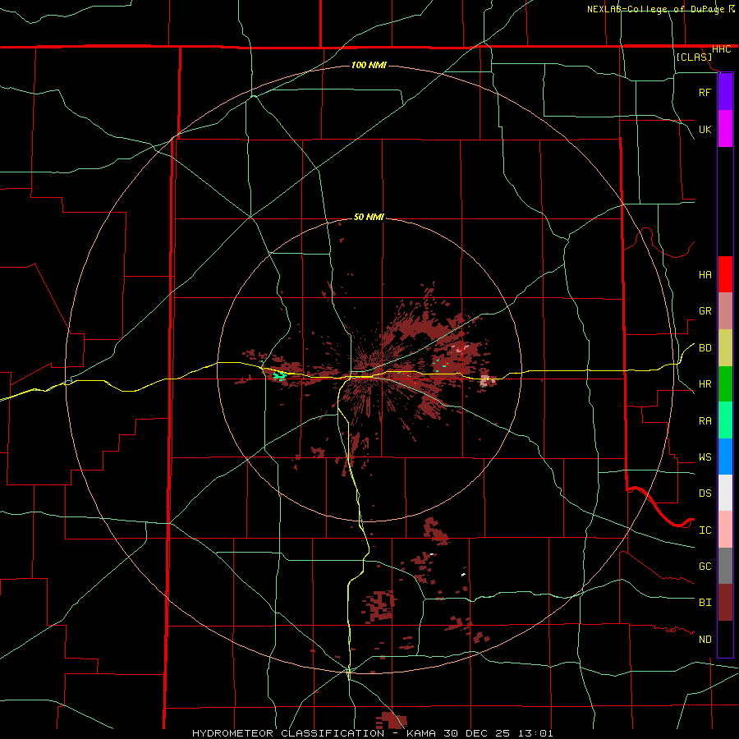
Task: Click the RF legend label
Action: [x=705, y=92]
